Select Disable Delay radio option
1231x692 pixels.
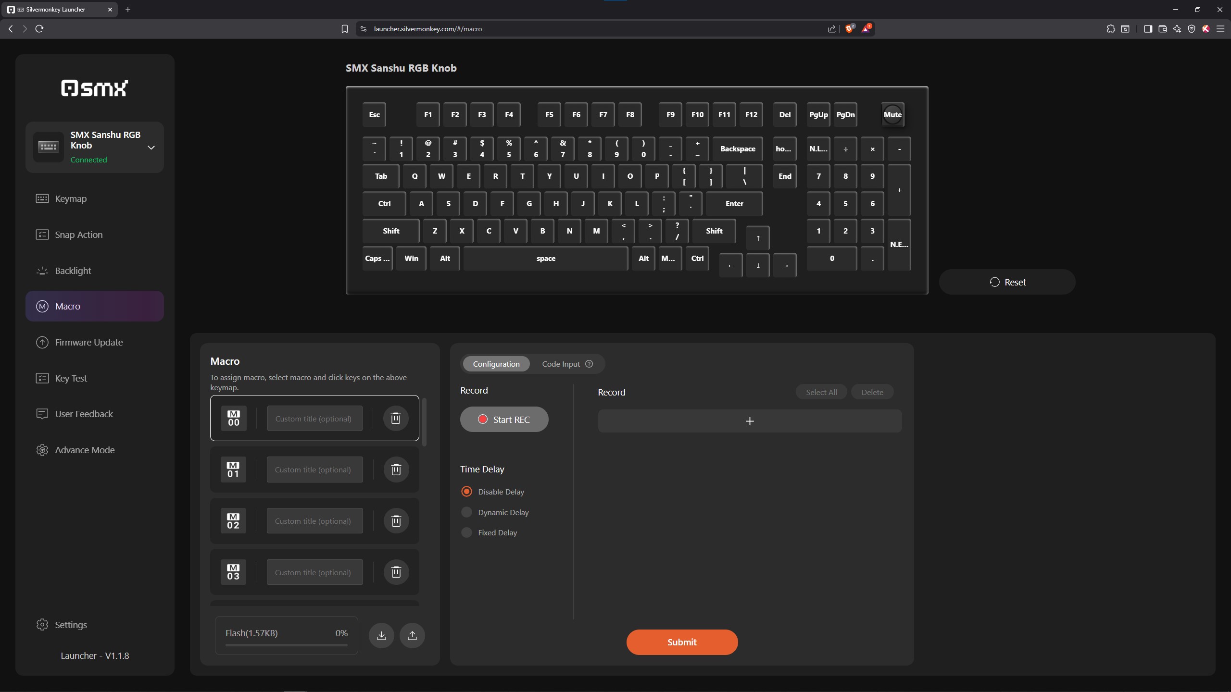pos(466,492)
